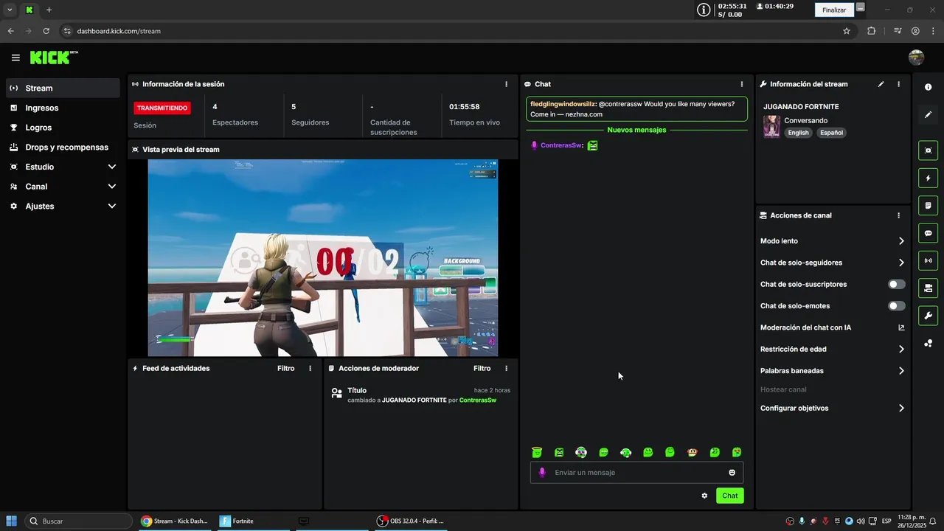
Task: Open options menu of Información del stream panel
Action: coord(898,84)
